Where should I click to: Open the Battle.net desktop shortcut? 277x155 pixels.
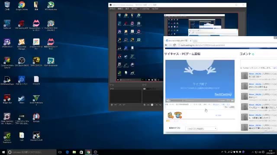tap(7, 24)
